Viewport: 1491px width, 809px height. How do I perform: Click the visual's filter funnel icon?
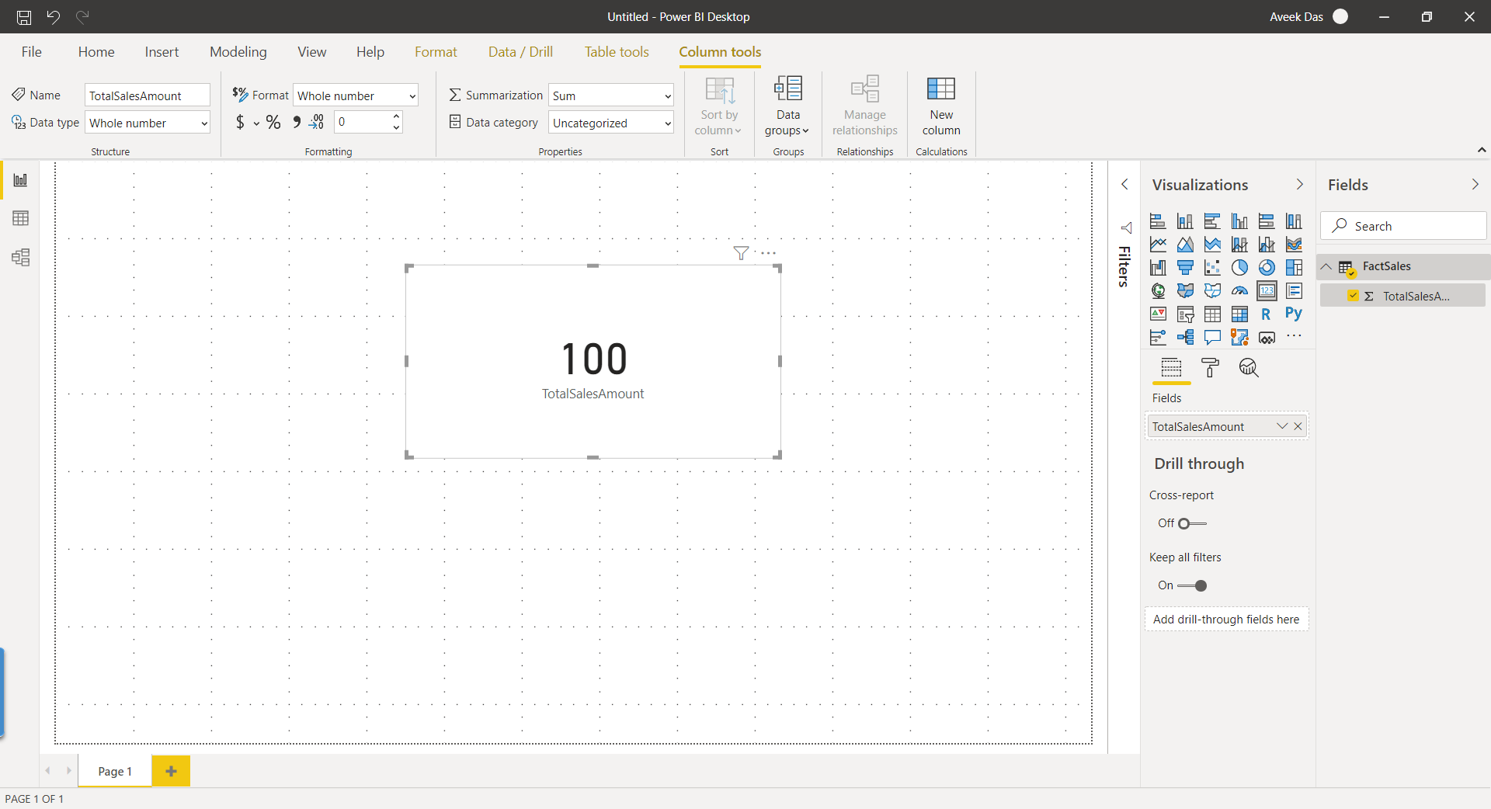tap(741, 253)
